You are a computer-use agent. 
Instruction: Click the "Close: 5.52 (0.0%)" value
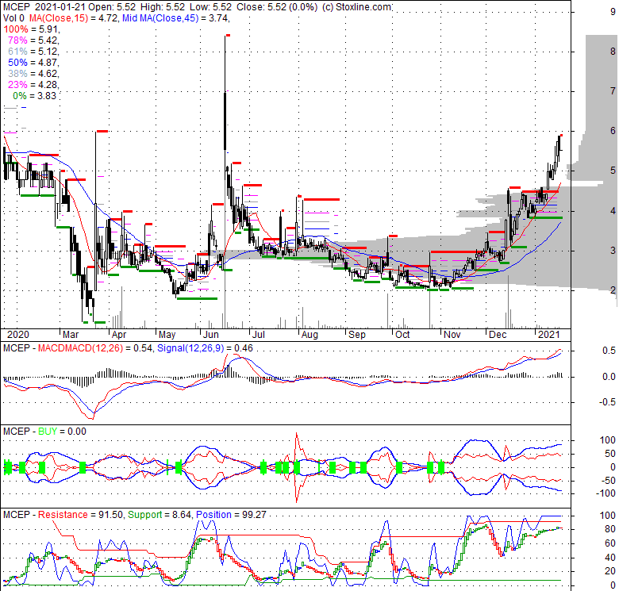click(277, 7)
